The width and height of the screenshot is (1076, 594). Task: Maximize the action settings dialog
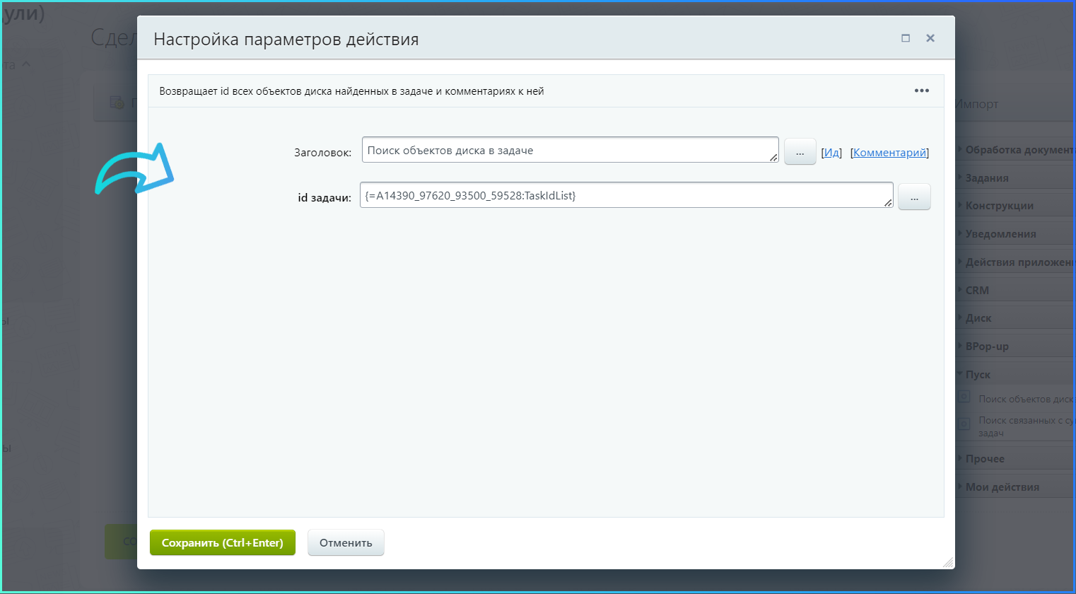pyautogui.click(x=905, y=38)
